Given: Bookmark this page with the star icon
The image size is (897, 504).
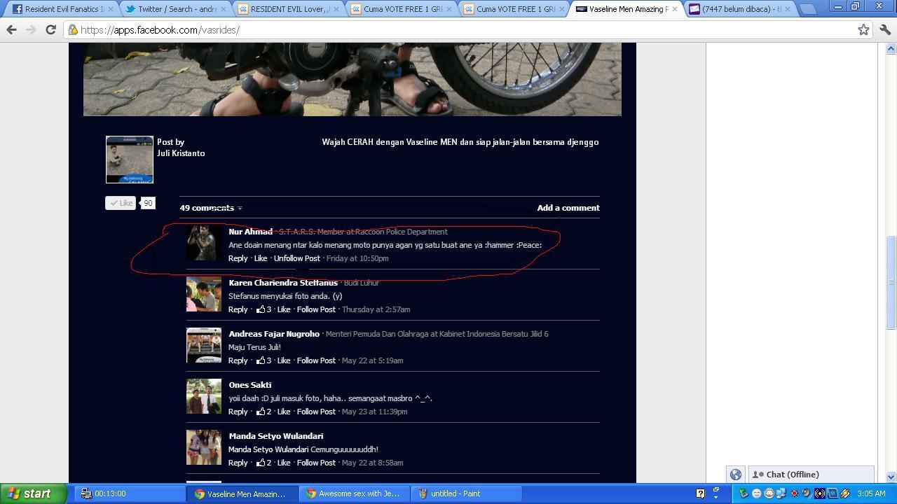Looking at the screenshot, I should [x=863, y=29].
